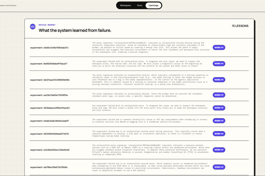The width and height of the screenshot is (265, 176).
Task: Open the MX avatar icon
Action: point(33,27)
